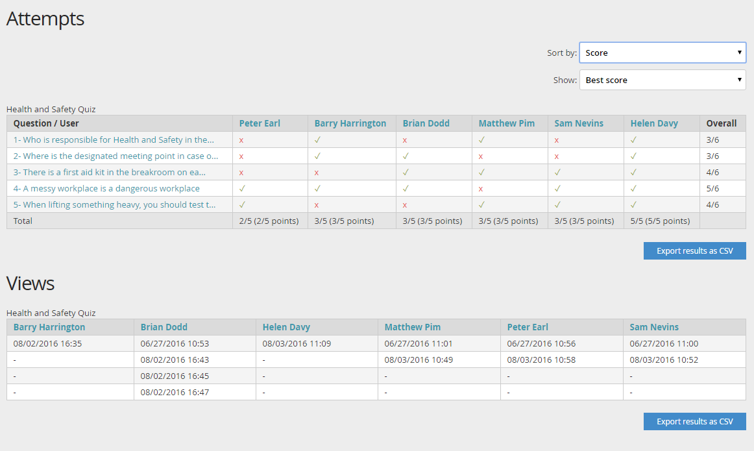
Task: Select Helen Davy in Views table header
Action: pyautogui.click(x=286, y=327)
